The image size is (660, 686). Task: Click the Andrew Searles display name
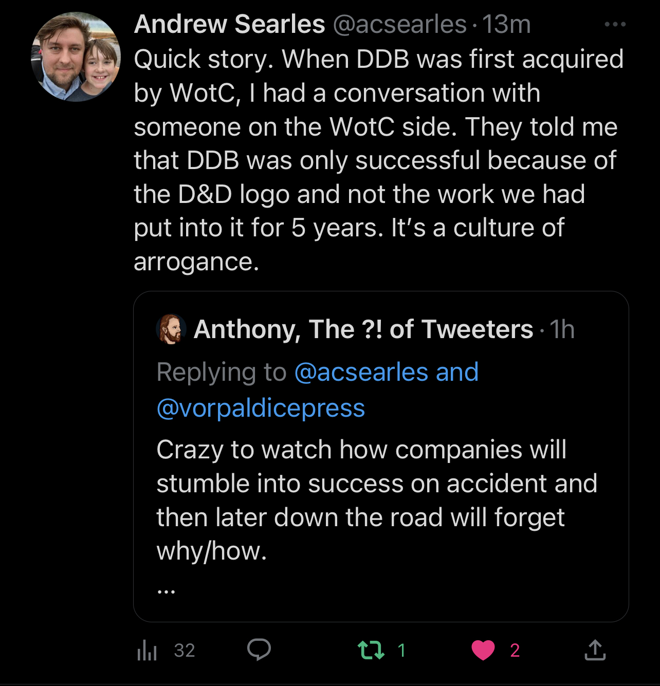pos(229,24)
